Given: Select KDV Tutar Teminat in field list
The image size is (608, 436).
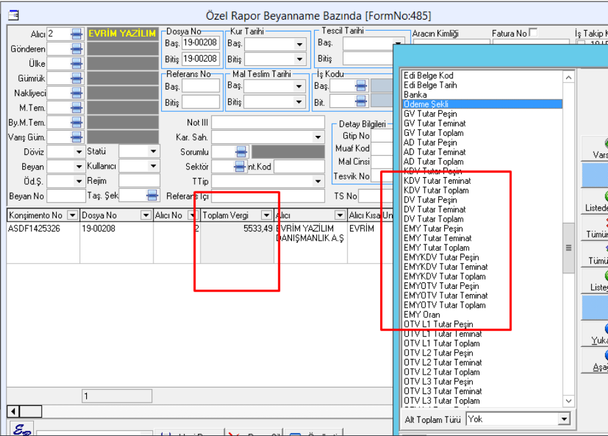Looking at the screenshot, I should tap(437, 180).
